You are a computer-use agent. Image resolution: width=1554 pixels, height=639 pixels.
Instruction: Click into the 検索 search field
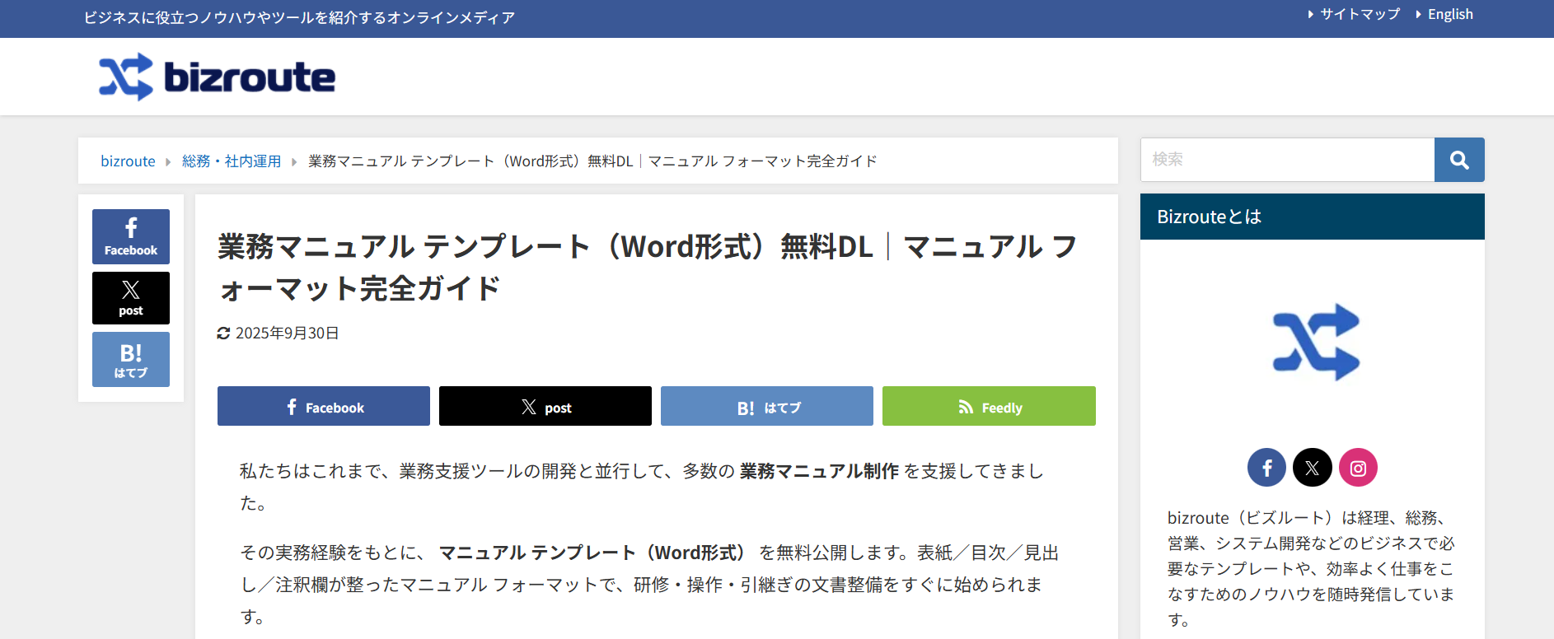pos(1286,160)
